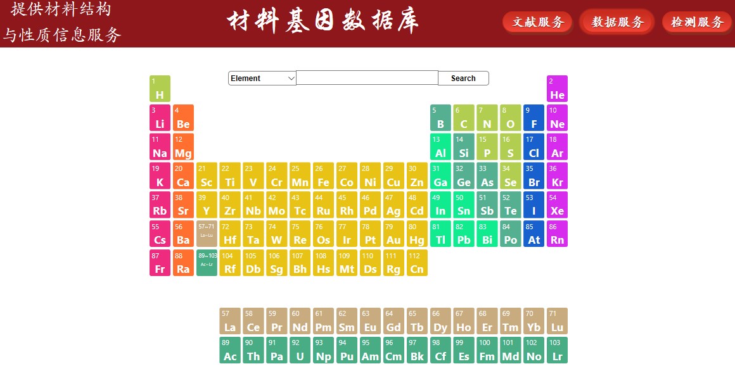Open the 文献服务 menu
Image resolution: width=735 pixels, height=371 pixels.
pyautogui.click(x=537, y=22)
